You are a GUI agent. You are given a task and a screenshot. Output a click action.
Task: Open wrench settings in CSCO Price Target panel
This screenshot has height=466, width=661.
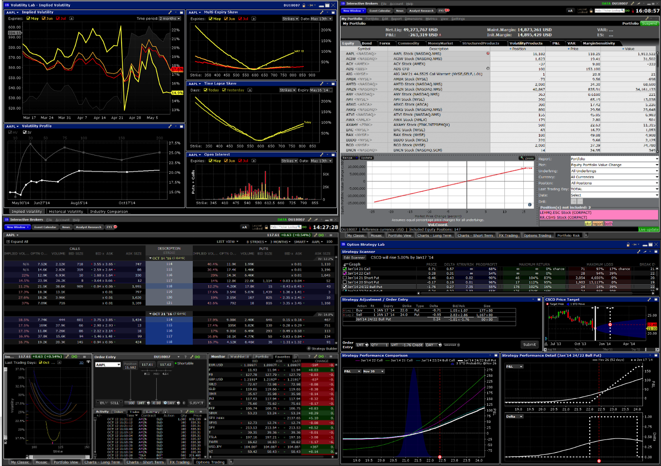649,299
